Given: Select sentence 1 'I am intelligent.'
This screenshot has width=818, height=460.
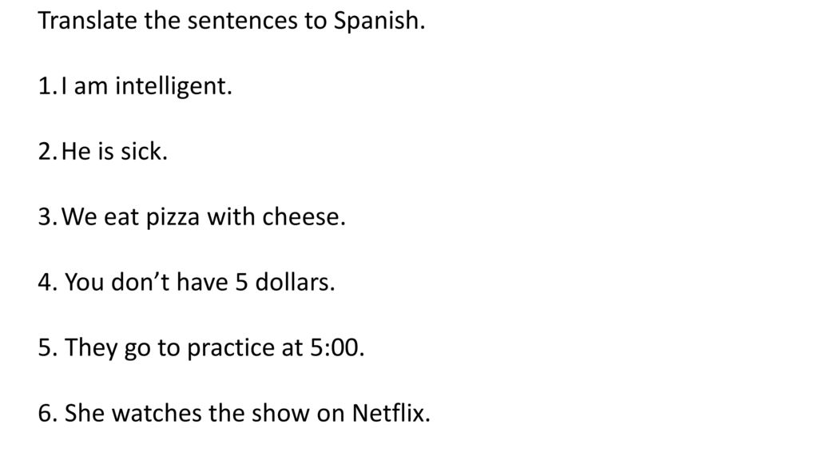Looking at the screenshot, I should point(147,86).
